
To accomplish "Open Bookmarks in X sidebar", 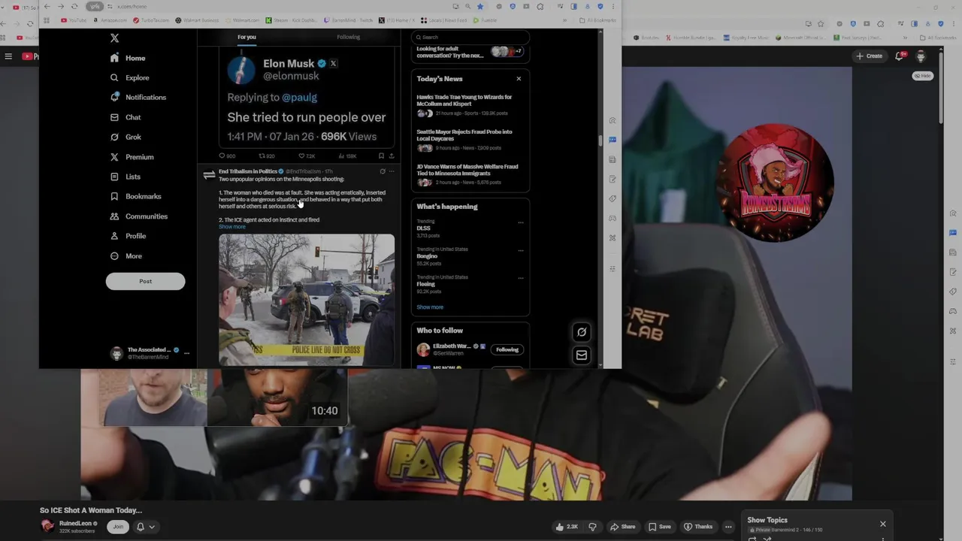I will click(x=135, y=196).
